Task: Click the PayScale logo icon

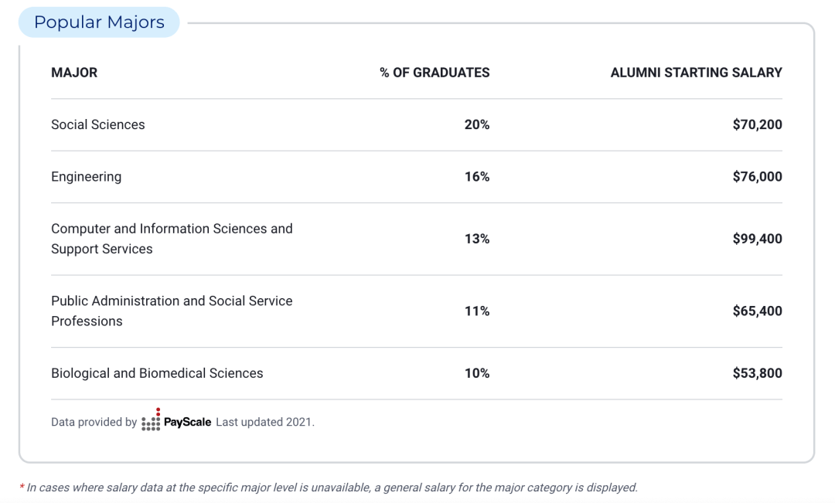Action: pyautogui.click(x=151, y=420)
